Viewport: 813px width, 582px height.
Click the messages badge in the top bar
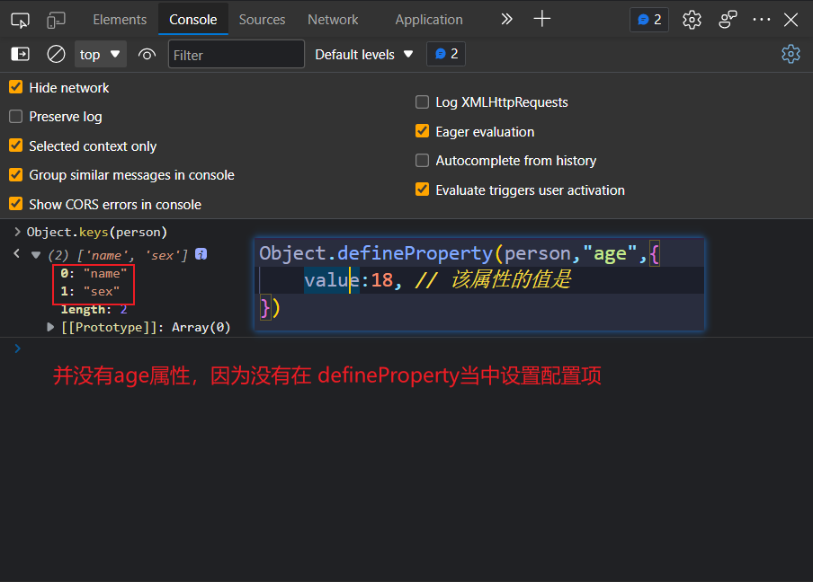648,19
